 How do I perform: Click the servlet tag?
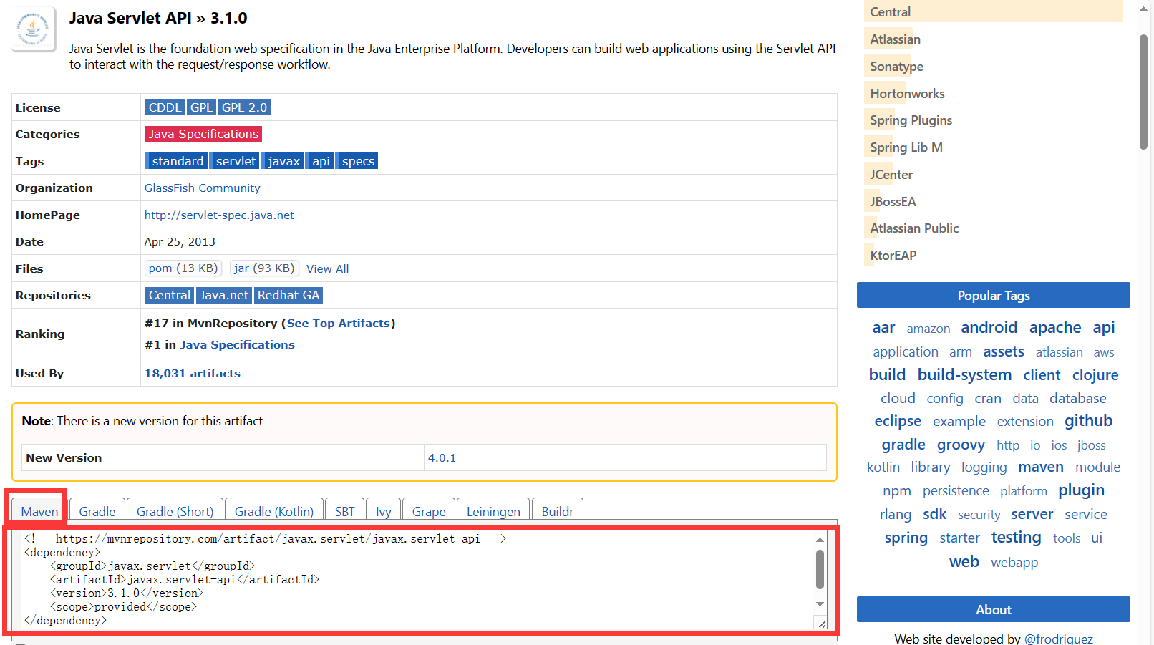tap(236, 161)
